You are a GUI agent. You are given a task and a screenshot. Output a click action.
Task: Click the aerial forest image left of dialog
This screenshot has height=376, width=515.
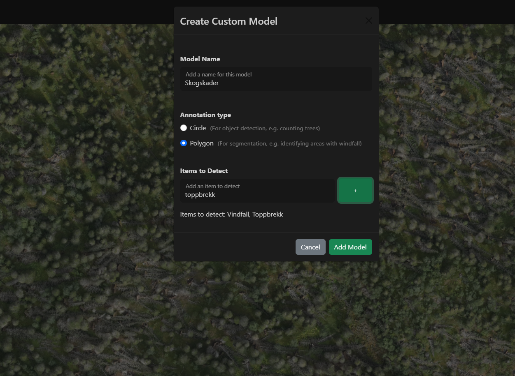tap(82, 185)
